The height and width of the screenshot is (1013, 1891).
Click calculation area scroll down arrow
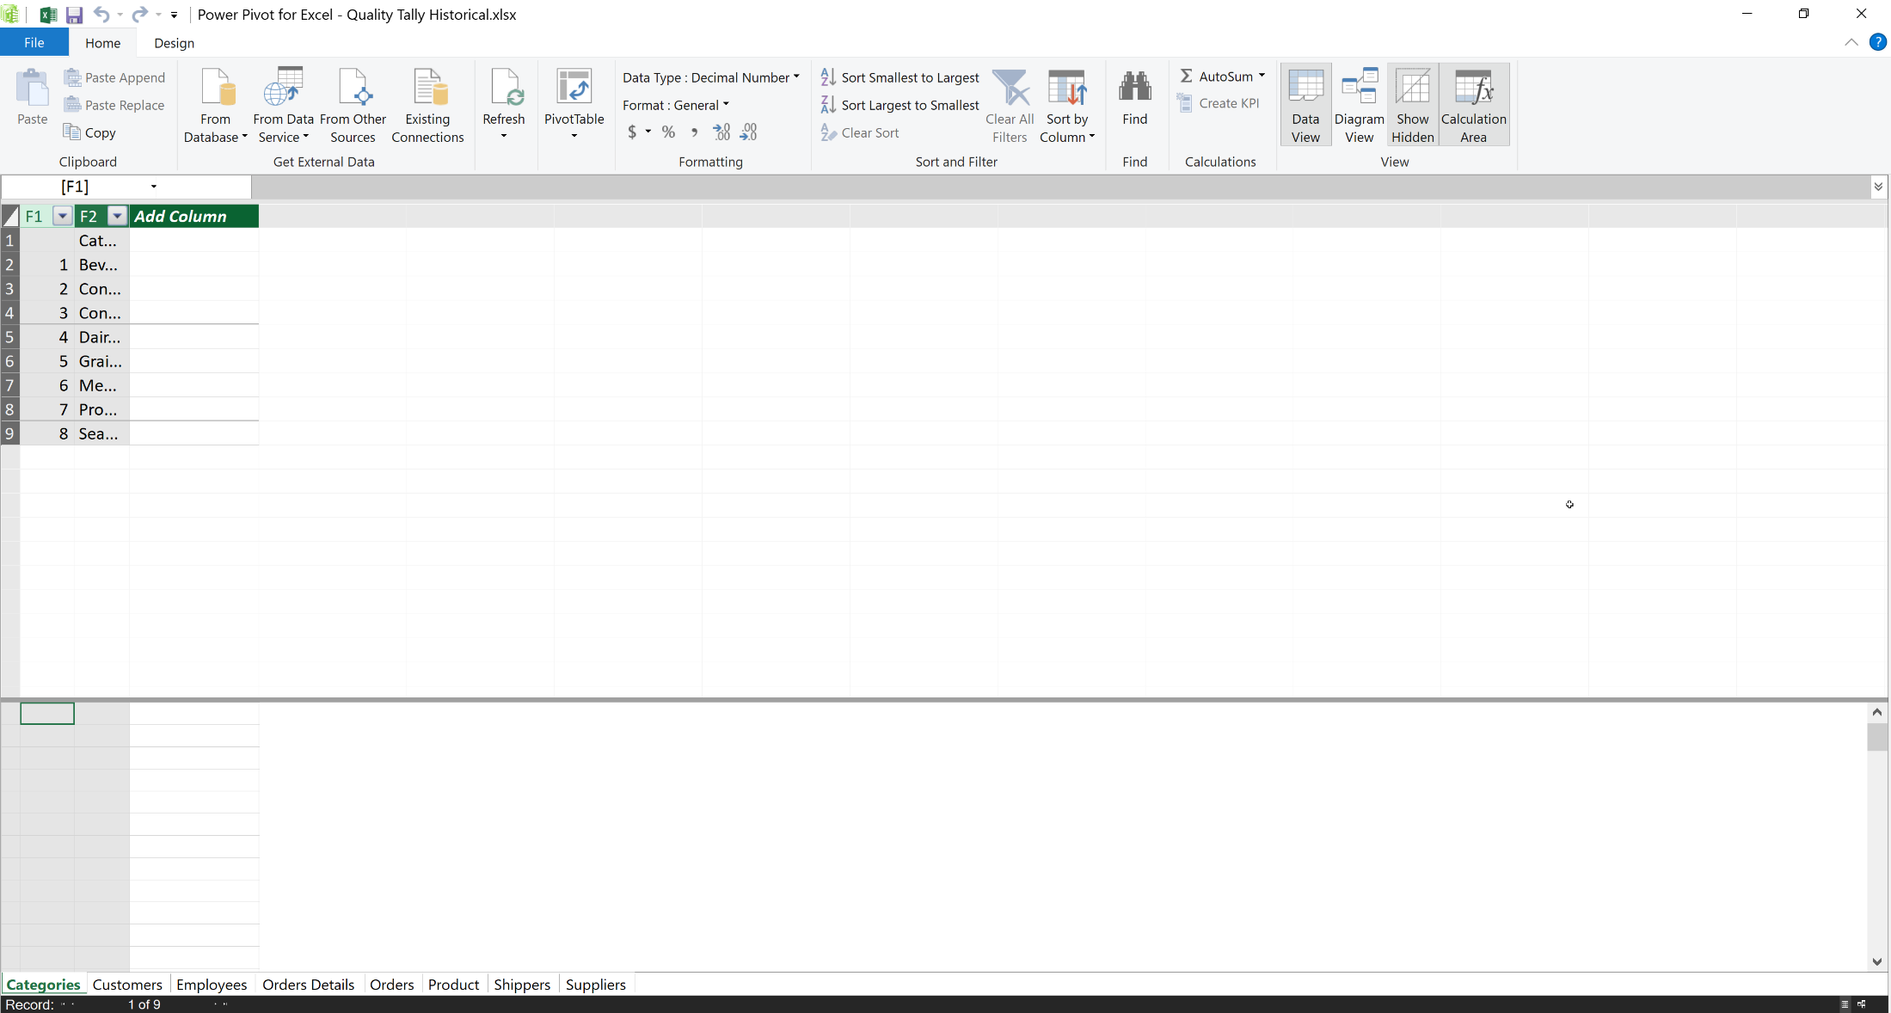point(1877,961)
